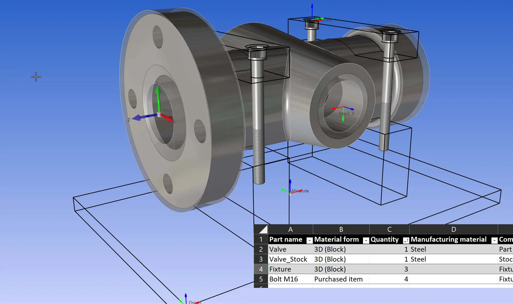The image size is (513, 304).
Task: Click the 'Material form' header cell
Action: pyautogui.click(x=341, y=239)
